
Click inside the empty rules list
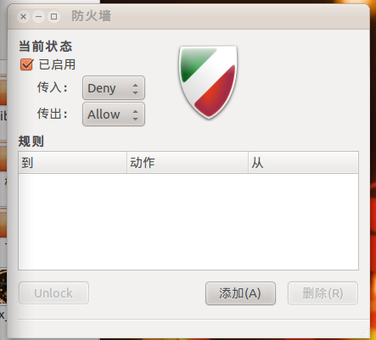coord(188,221)
